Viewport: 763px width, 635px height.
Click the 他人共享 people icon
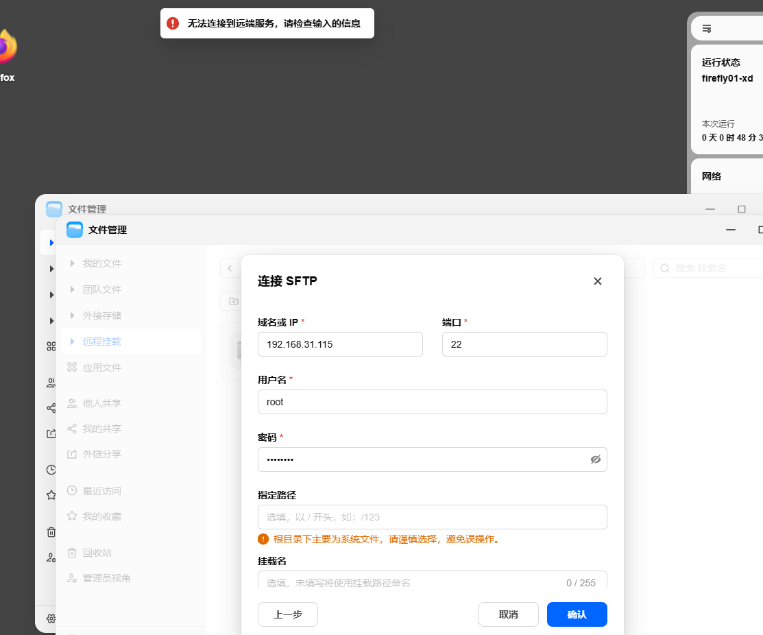point(72,403)
